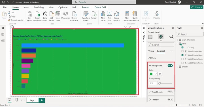Switch to the Visual formatting tab
Viewport: 204px width, 107px height.
[151, 51]
